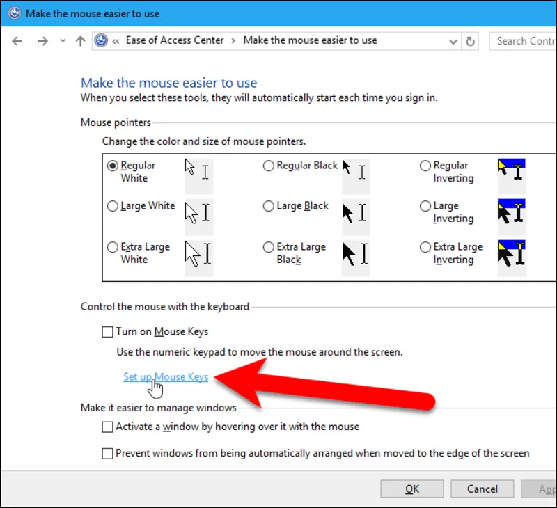Viewport: 557px width, 508px height.
Task: Click the Search Control Panel field
Action: coord(523,41)
